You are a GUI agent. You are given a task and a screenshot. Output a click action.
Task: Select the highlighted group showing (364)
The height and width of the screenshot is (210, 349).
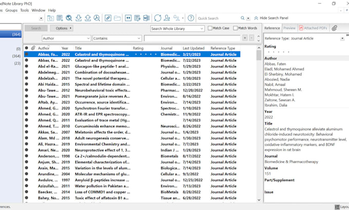tap(11, 34)
